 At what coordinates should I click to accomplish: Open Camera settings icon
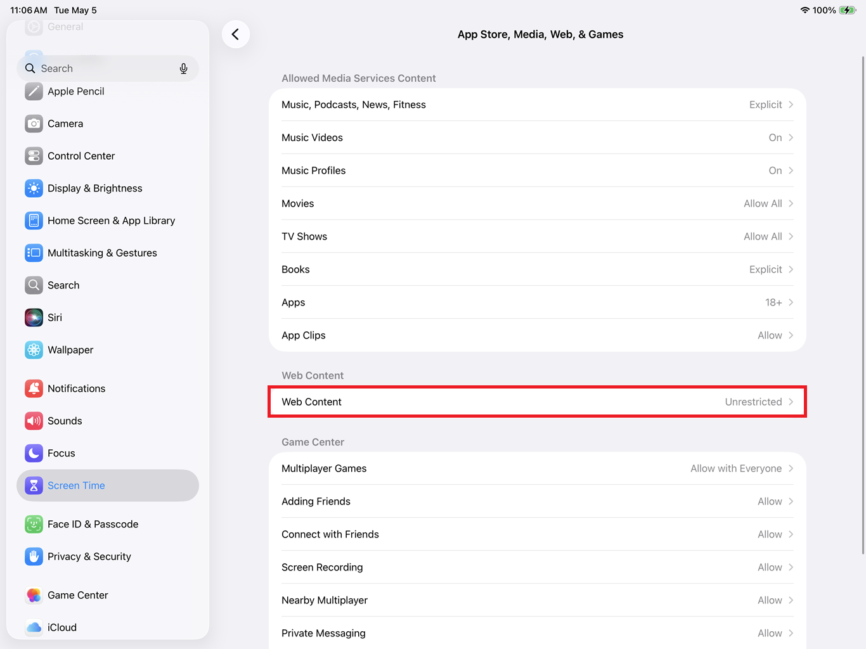point(34,124)
